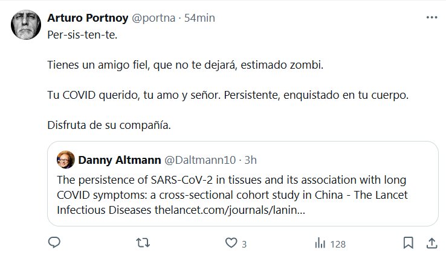This screenshot has width=446, height=259.
Task: Repost this tweet with the retweet icon
Action: pyautogui.click(x=142, y=243)
